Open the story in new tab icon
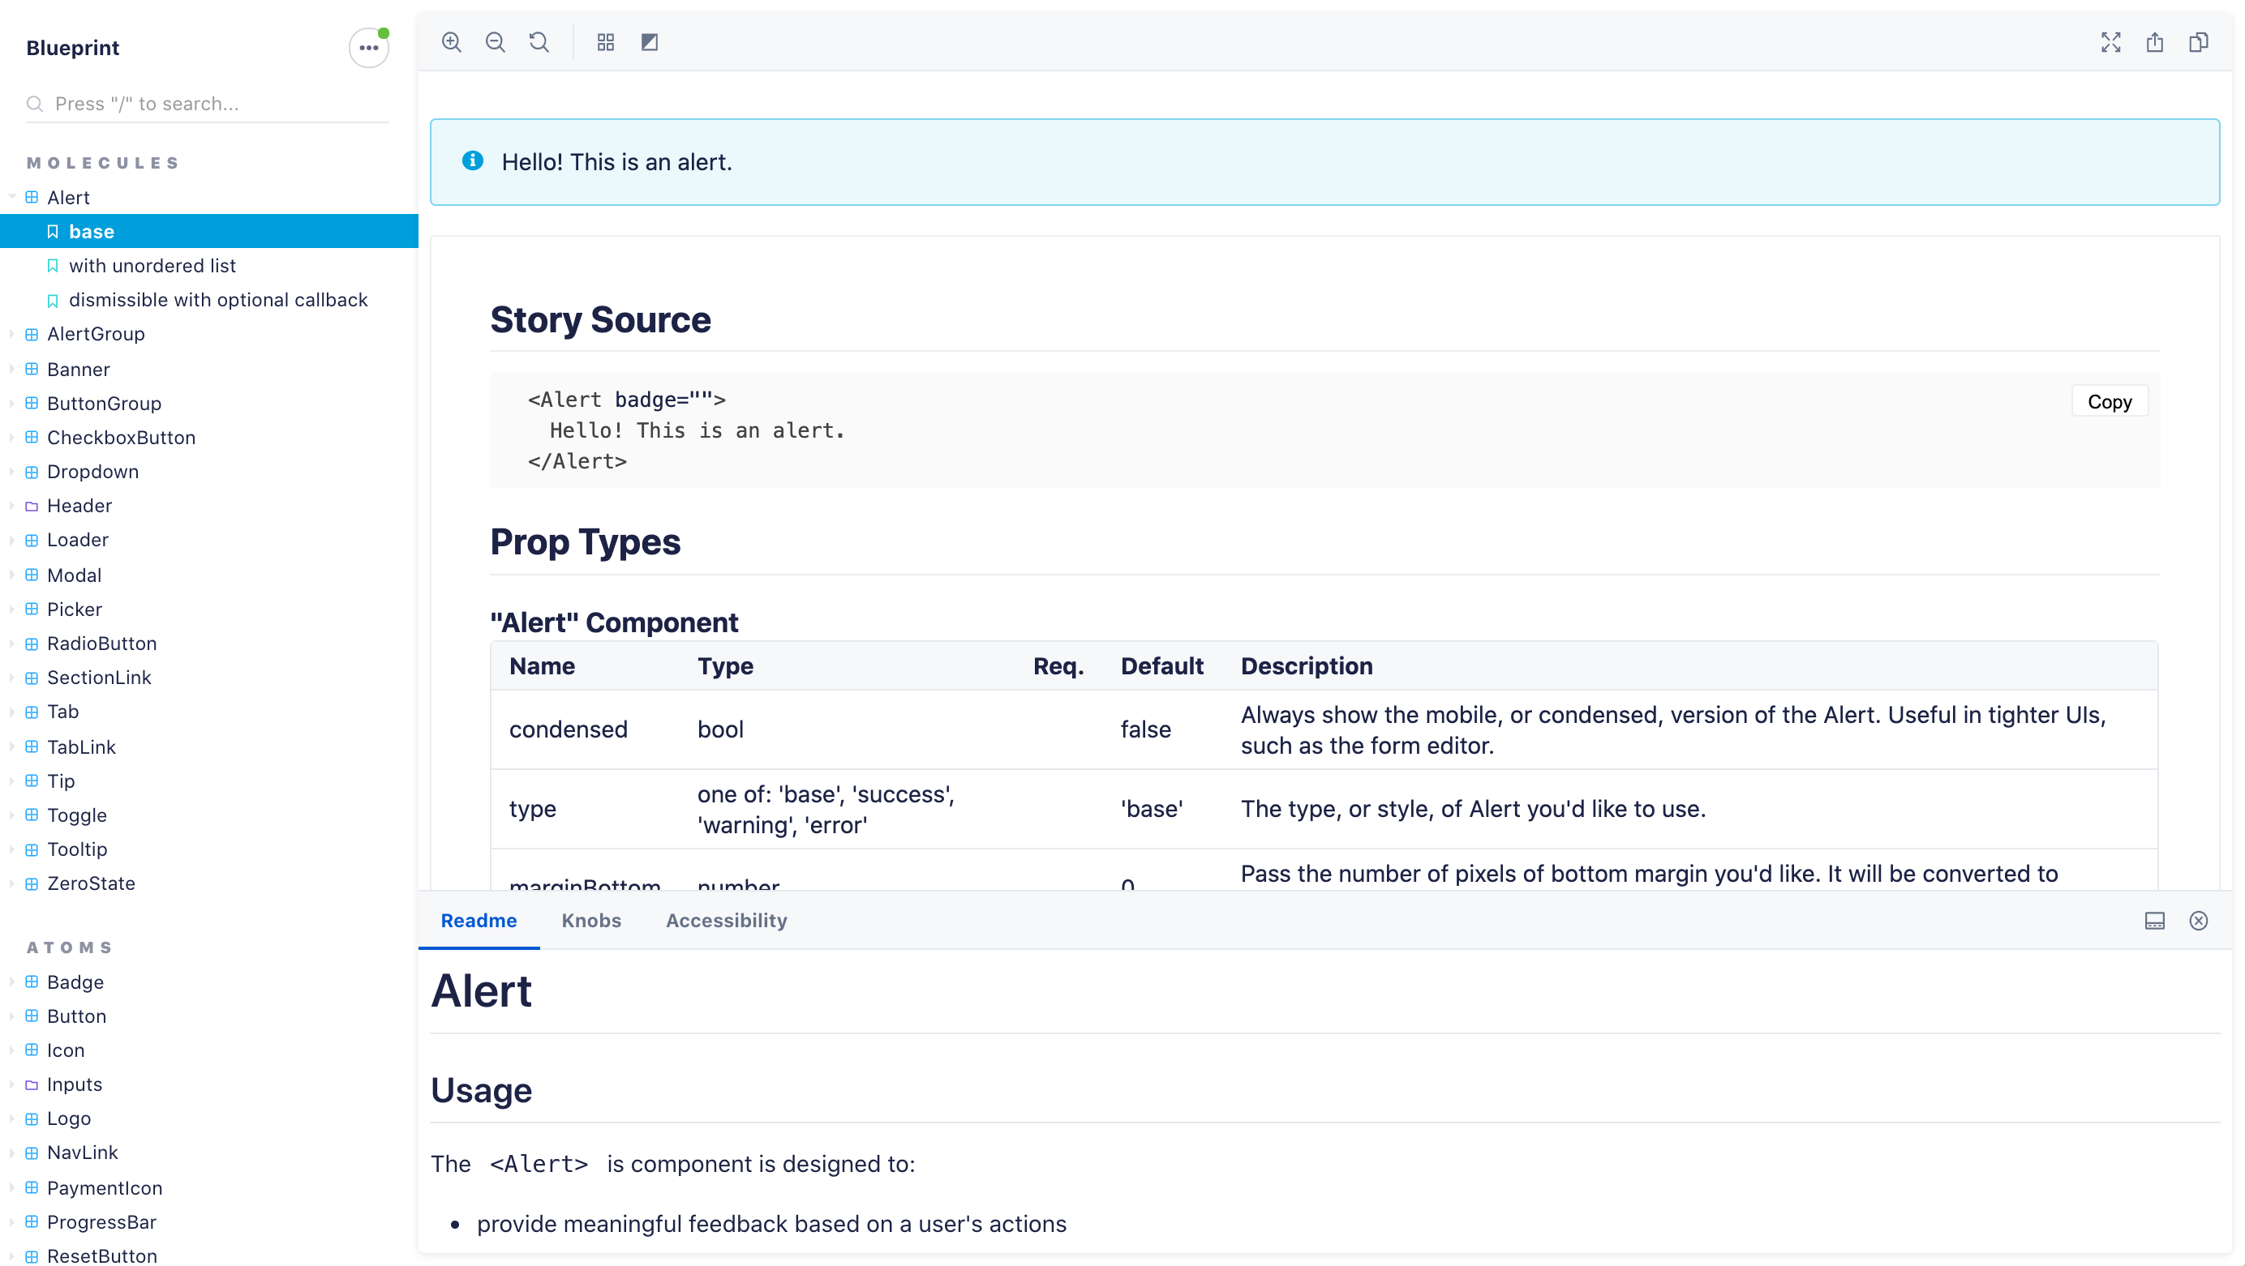Viewport: 2245px width, 1266px height. click(2154, 42)
